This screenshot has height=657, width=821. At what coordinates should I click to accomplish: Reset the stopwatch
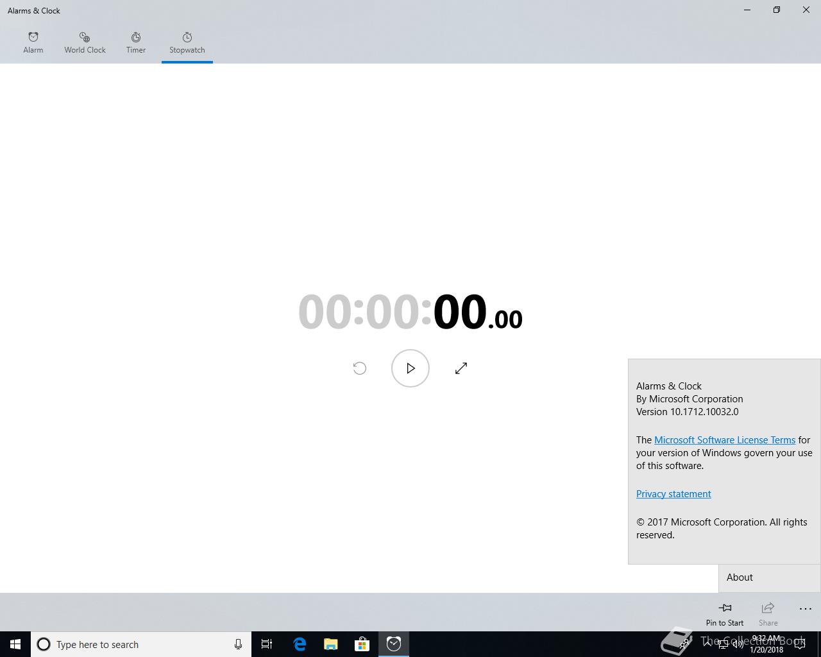tap(360, 368)
